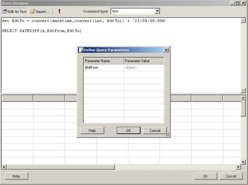Click the results grid scroll-right arrow
This screenshot has width=248, height=185.
(x=238, y=167)
